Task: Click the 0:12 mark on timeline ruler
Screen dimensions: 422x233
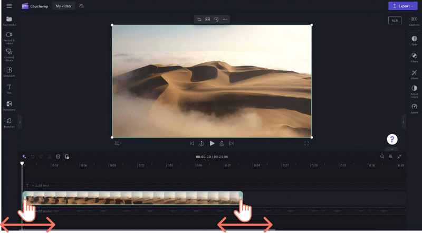Action: click(x=141, y=165)
